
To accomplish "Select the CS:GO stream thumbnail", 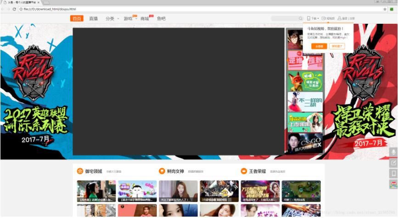I will click(x=305, y=143).
